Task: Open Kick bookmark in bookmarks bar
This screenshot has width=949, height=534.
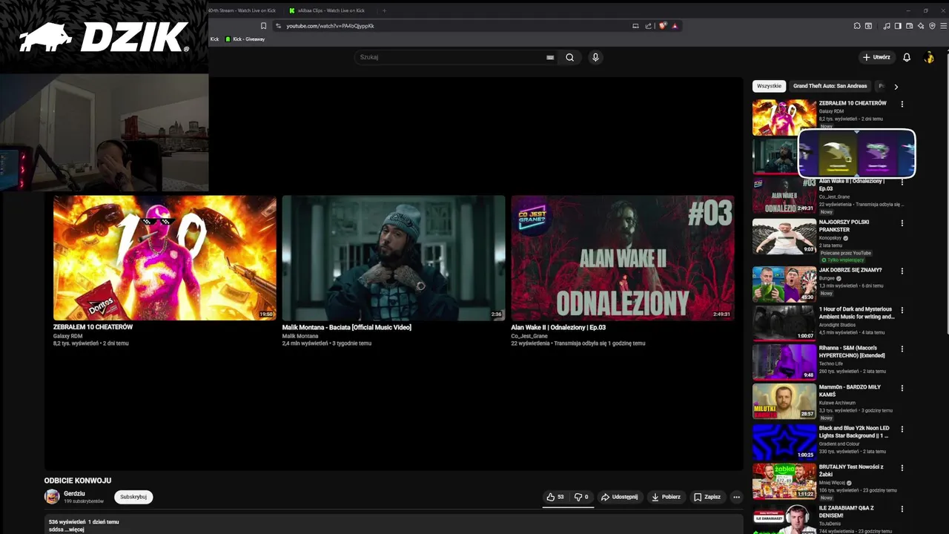Action: click(214, 39)
